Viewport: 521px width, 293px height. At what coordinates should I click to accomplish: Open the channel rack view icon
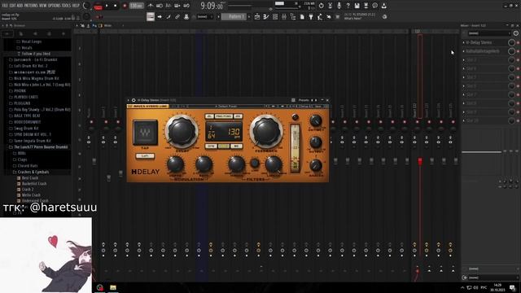pos(275,16)
